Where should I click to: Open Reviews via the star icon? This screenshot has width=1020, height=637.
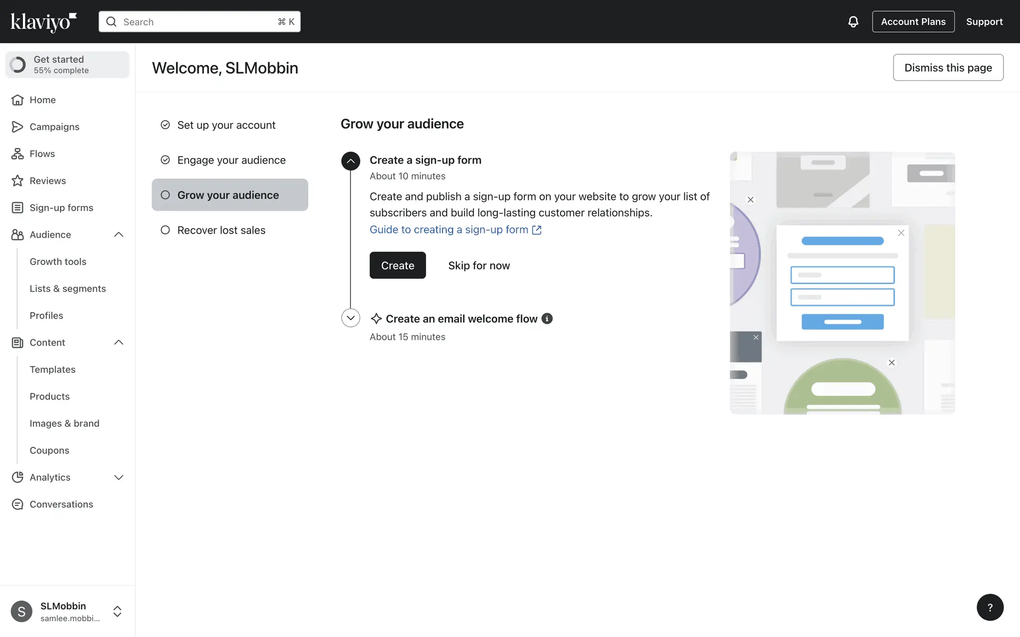click(x=18, y=181)
